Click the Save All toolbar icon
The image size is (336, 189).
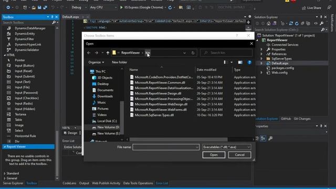coord(45,7)
